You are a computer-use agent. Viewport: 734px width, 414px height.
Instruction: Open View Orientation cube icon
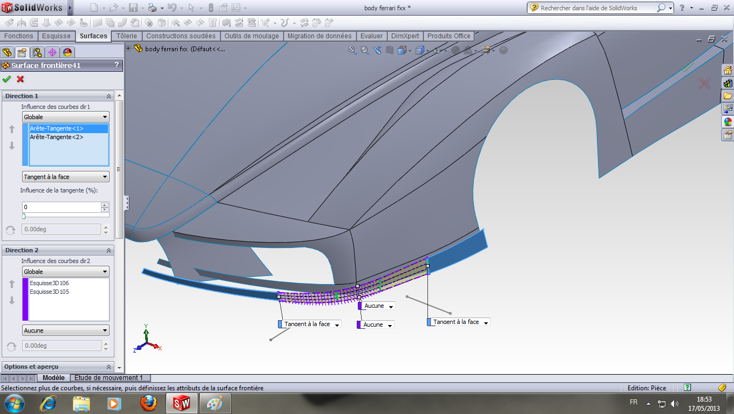click(x=402, y=50)
